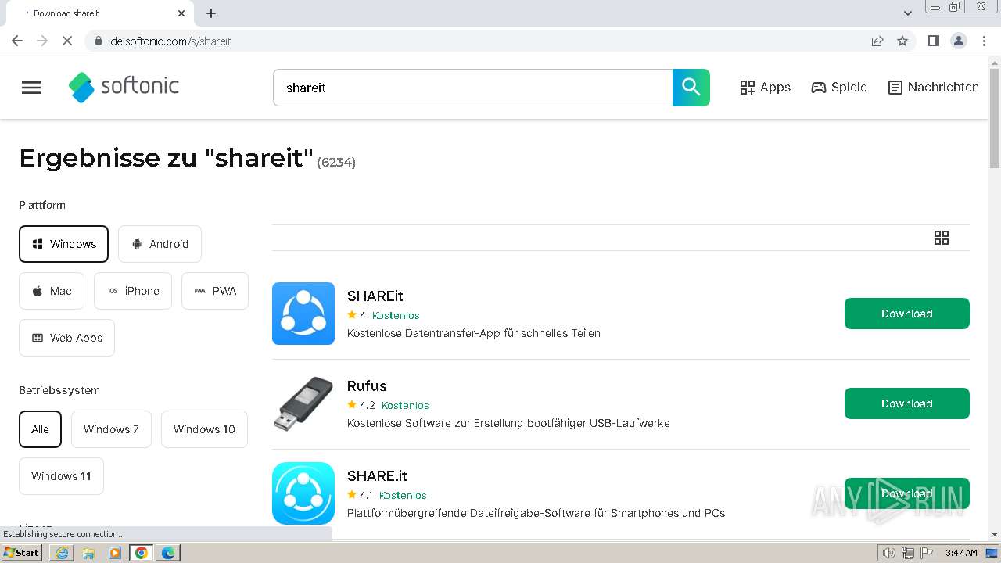Open the Apps menu

click(766, 88)
